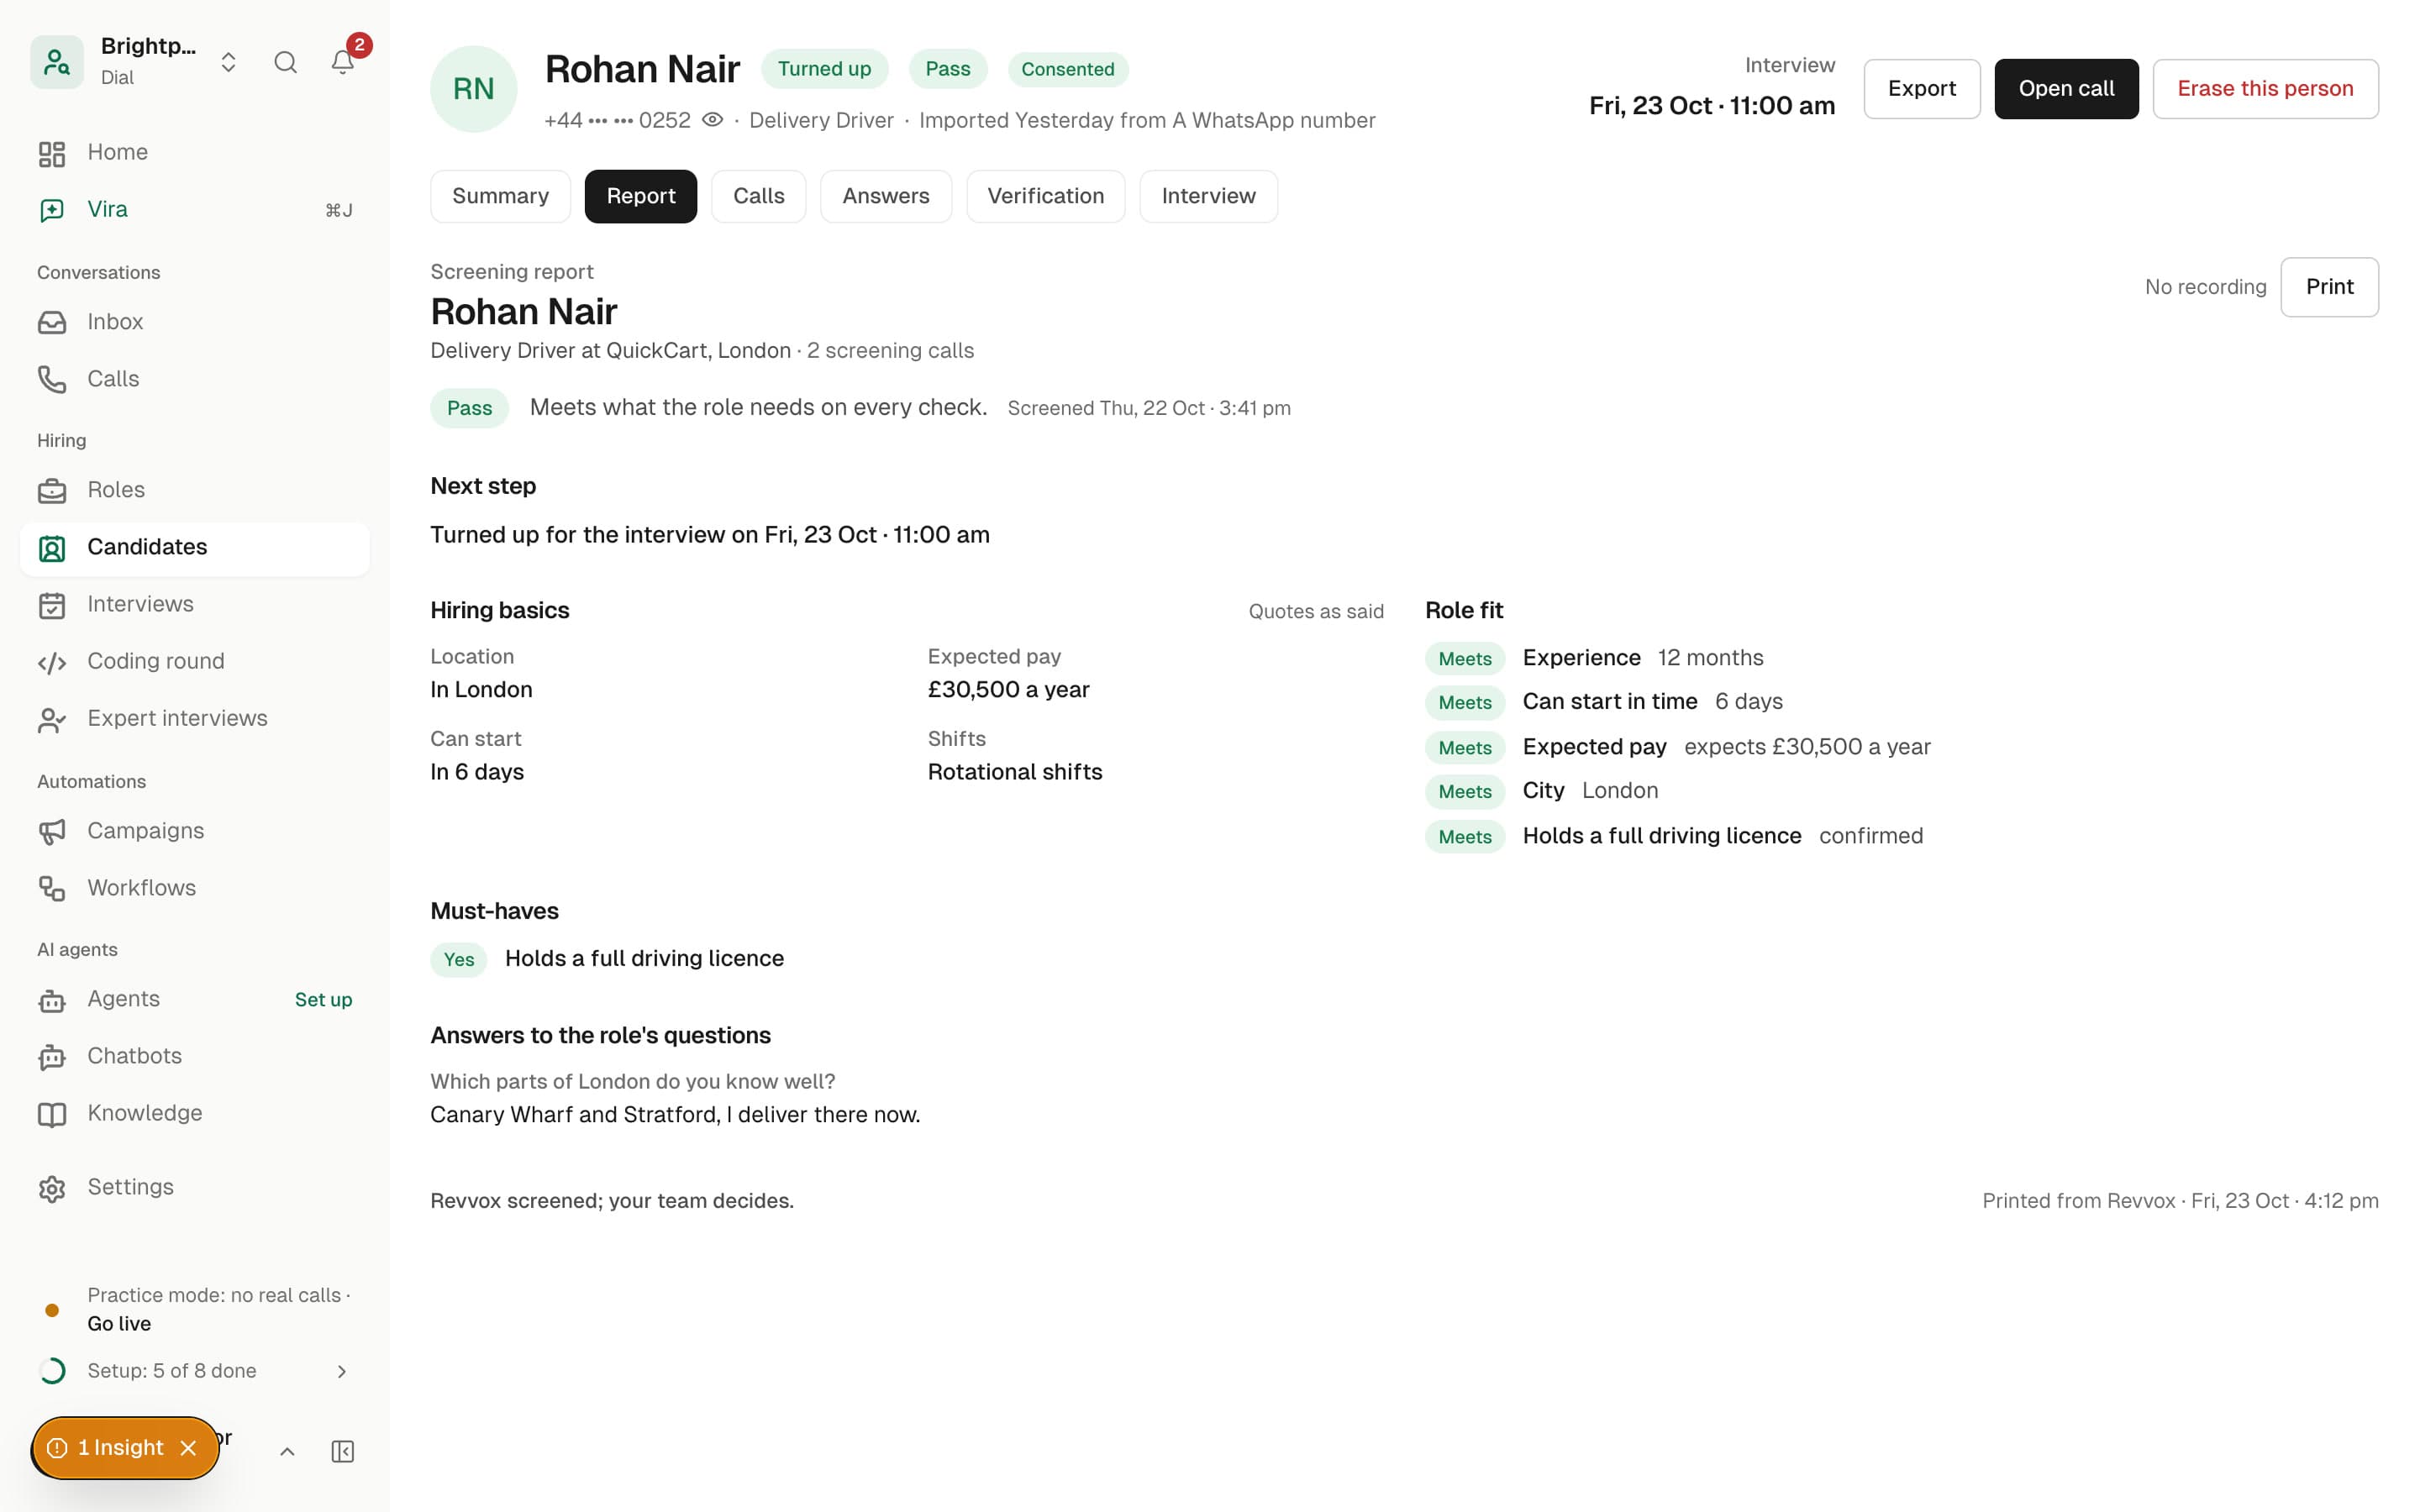2420x1512 pixels.
Task: Go to Home in sidebar
Action: (x=195, y=153)
